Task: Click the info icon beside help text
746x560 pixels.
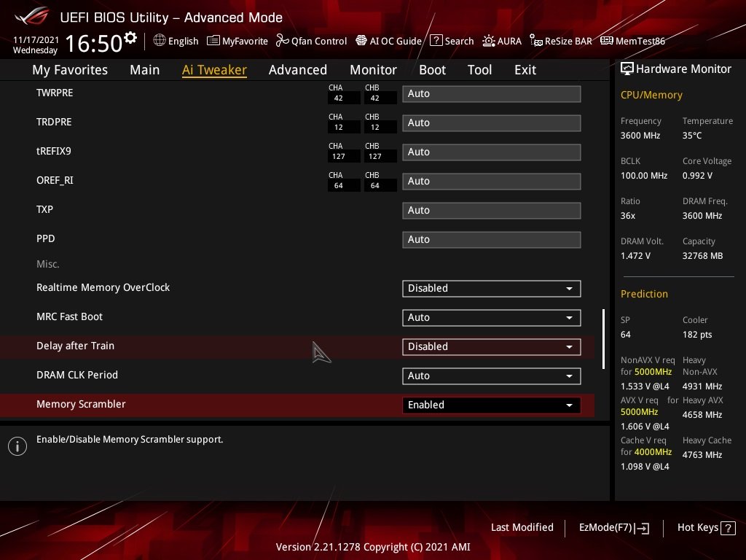Action: tap(17, 446)
